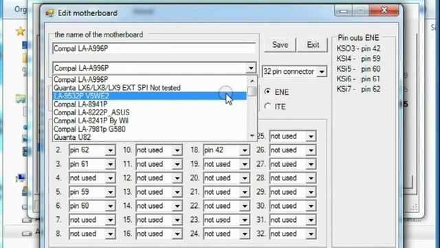Select the ITE radio button

[x=267, y=106]
